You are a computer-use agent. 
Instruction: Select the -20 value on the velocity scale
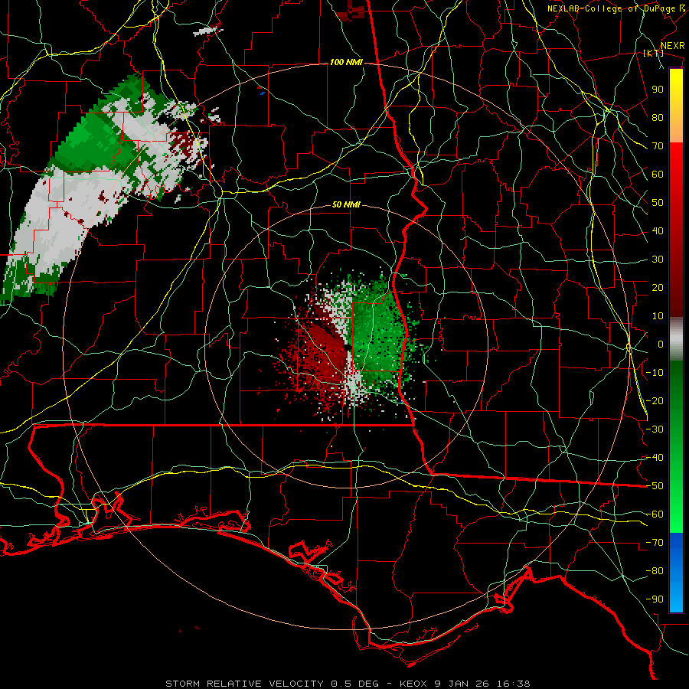pos(655,401)
